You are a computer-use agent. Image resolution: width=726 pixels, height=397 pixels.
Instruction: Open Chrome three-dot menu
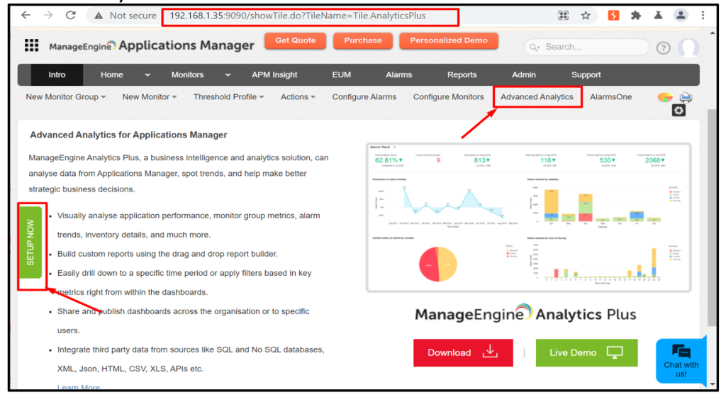(x=703, y=16)
